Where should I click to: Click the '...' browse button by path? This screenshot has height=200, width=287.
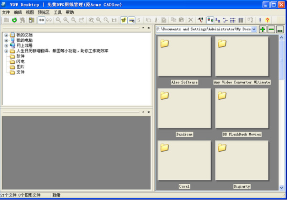[280, 29]
